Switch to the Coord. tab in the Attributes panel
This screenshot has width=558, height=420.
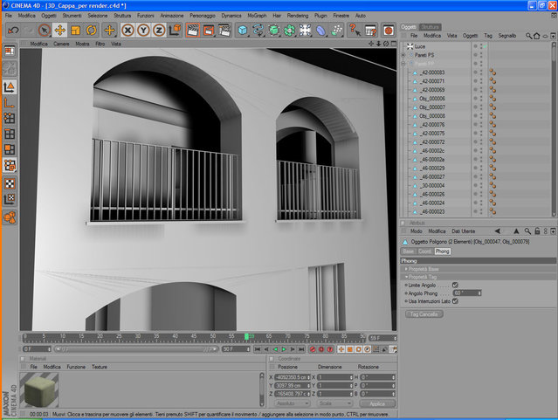(x=424, y=251)
